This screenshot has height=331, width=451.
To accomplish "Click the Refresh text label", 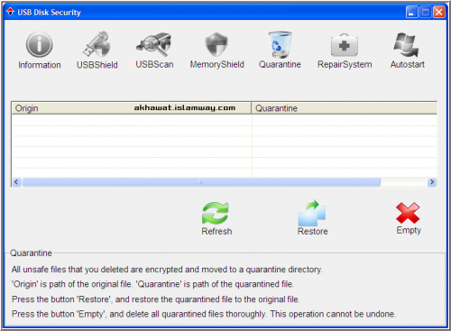I will click(x=216, y=231).
